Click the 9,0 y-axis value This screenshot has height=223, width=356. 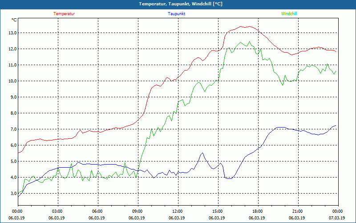coord(14,97)
